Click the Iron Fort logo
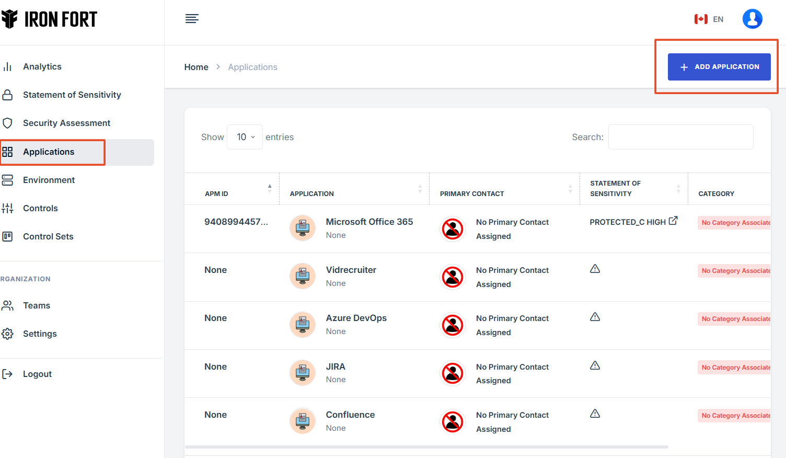Viewport: 786px width, 458px height. click(50, 19)
